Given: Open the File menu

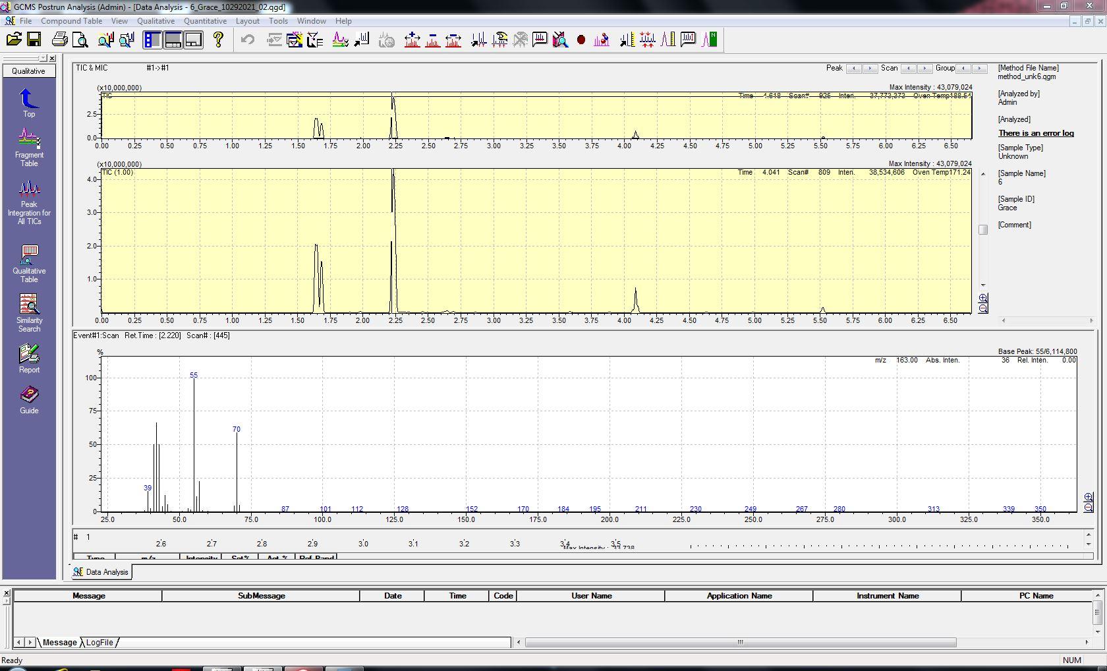Looking at the screenshot, I should pyautogui.click(x=26, y=21).
